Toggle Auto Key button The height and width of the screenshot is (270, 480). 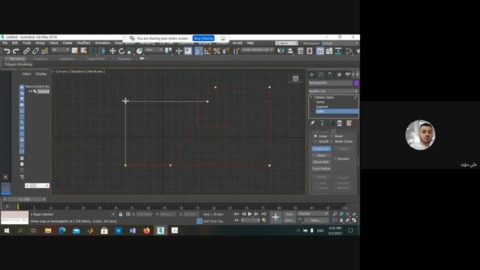(x=289, y=214)
